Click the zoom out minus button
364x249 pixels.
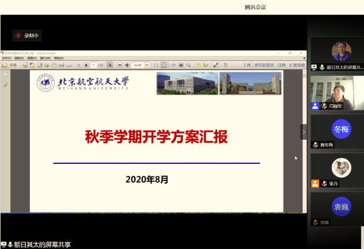click(120, 65)
